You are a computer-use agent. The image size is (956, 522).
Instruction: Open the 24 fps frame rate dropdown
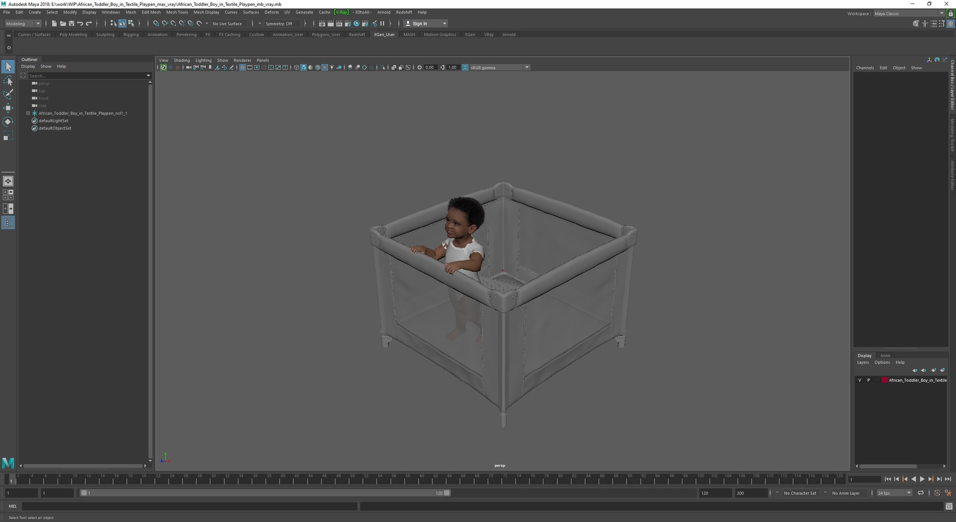pyautogui.click(x=894, y=493)
